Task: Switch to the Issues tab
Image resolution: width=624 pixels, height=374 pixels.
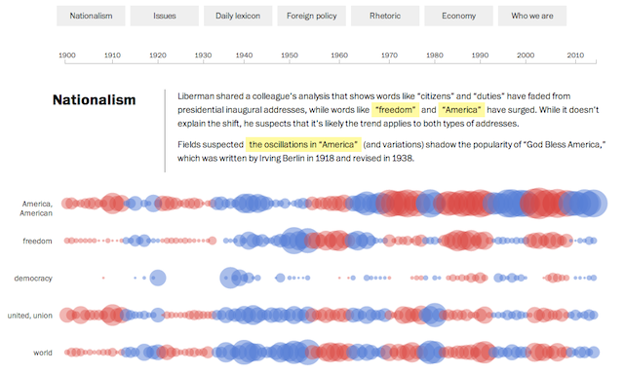Action: click(x=165, y=16)
